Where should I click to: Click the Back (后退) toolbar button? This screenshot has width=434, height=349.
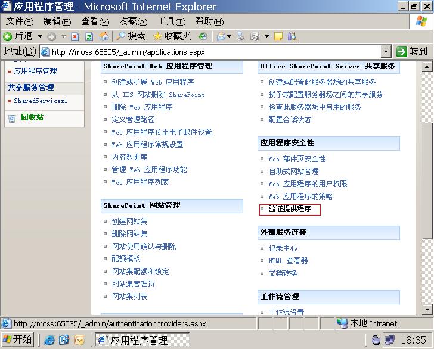(x=18, y=36)
